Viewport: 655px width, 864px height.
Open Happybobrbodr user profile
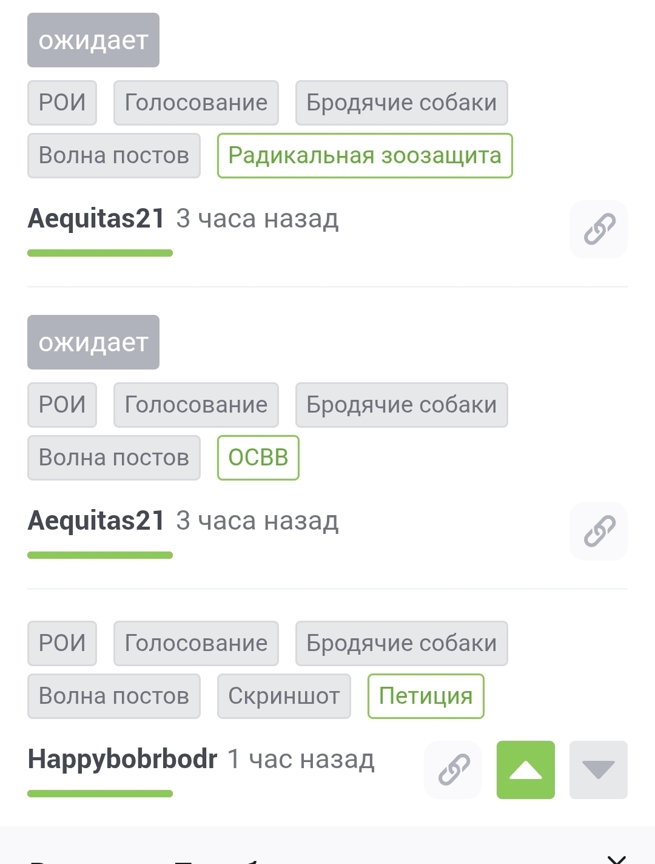pos(123,759)
